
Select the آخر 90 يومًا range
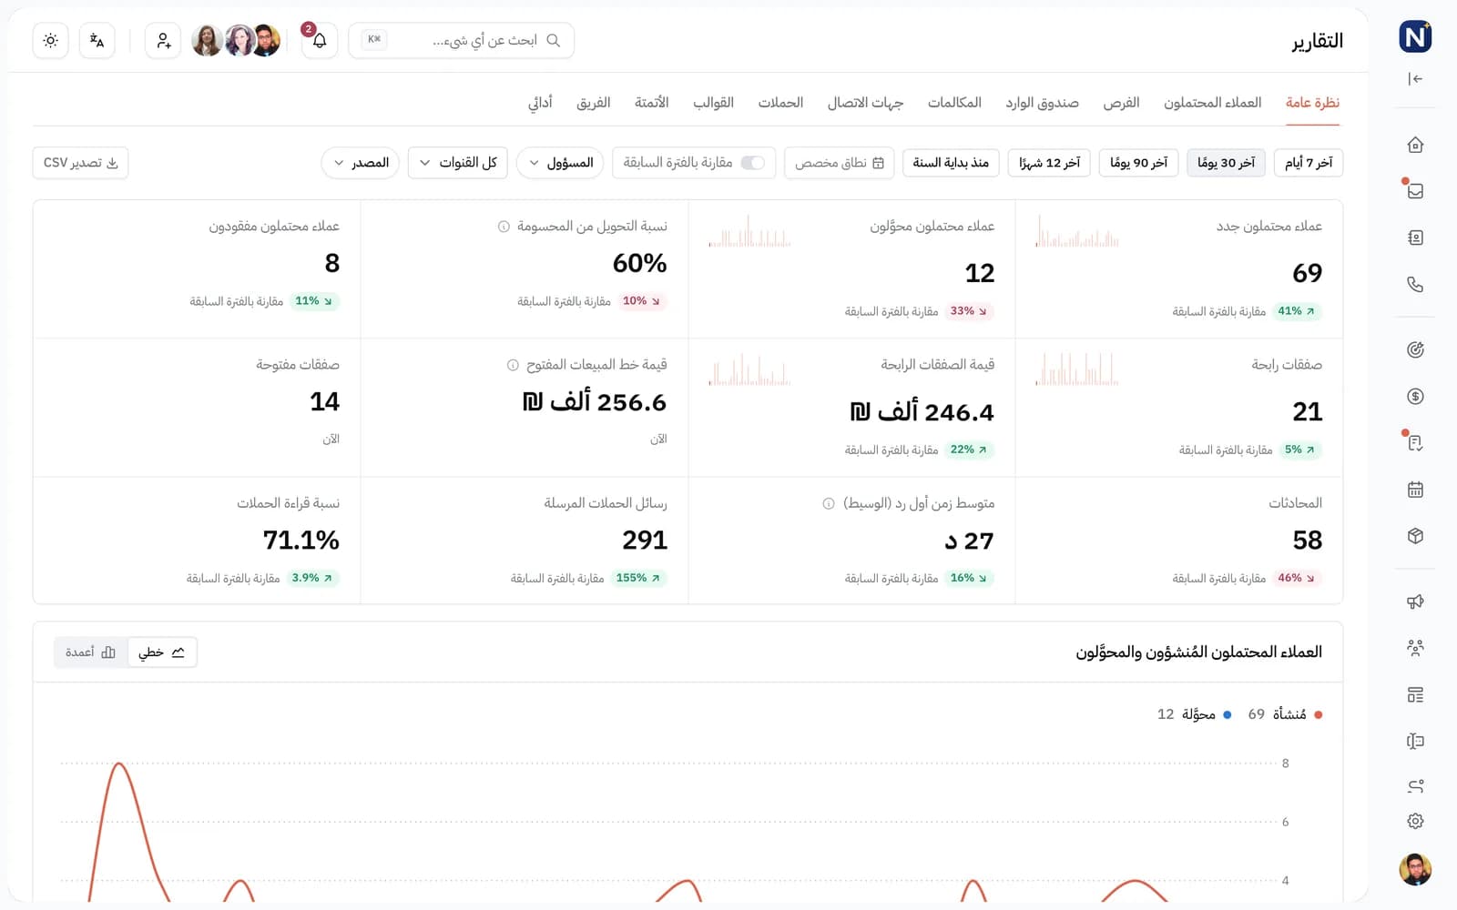(x=1138, y=163)
